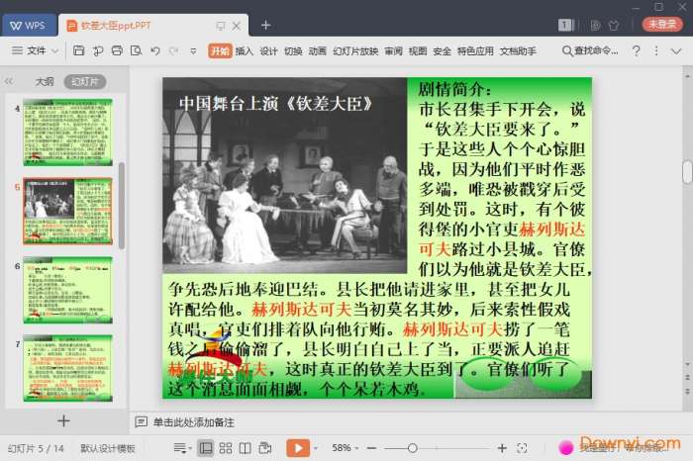Select slide 5 thumbnail
Image resolution: width=693 pixels, height=461 pixels.
point(68,211)
